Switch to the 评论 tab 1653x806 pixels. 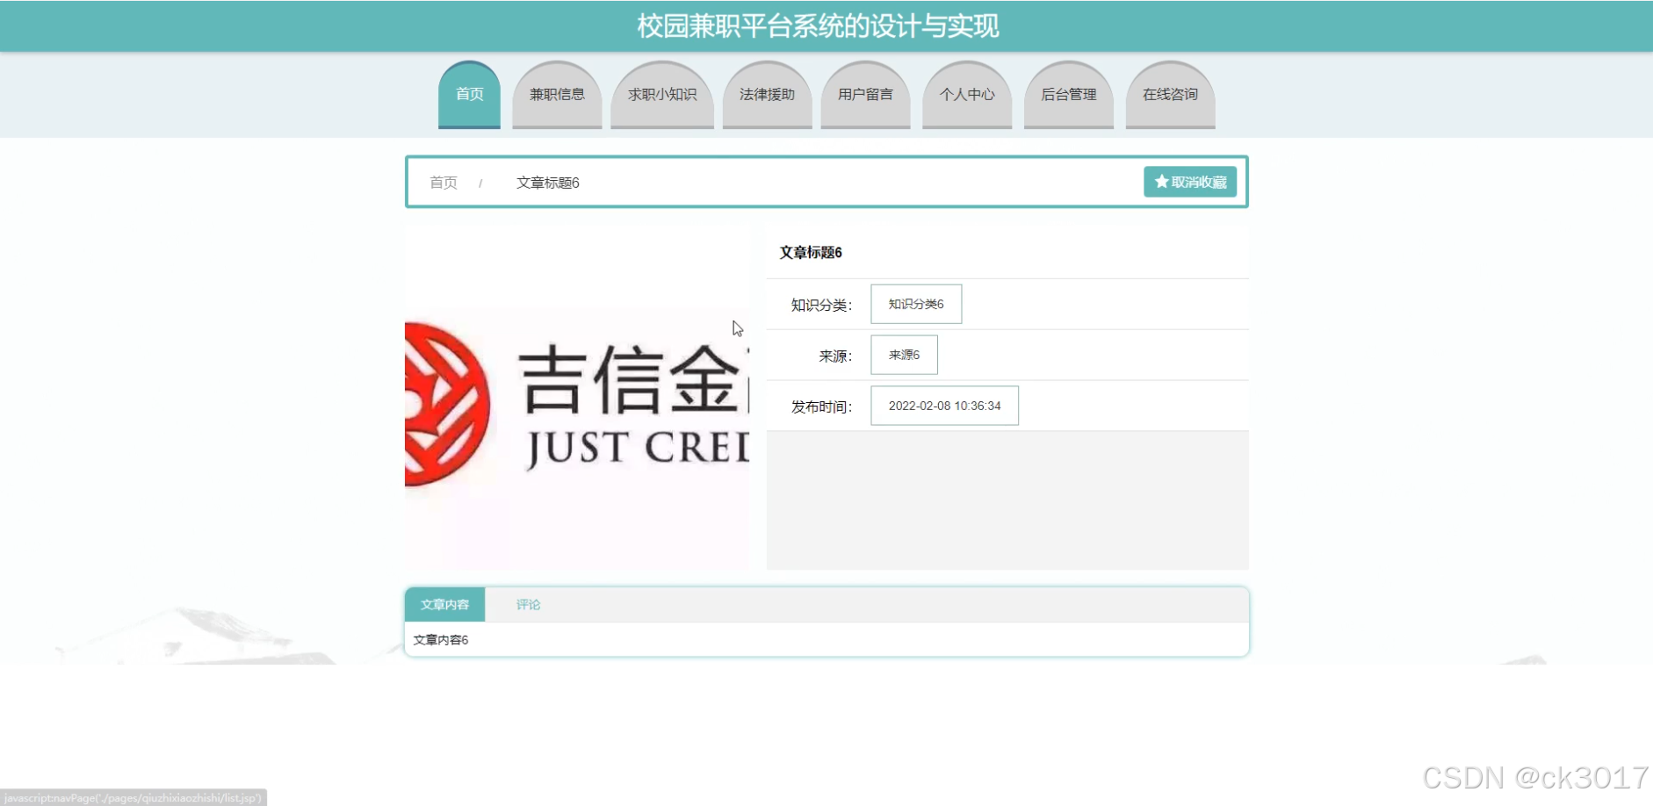click(x=528, y=605)
